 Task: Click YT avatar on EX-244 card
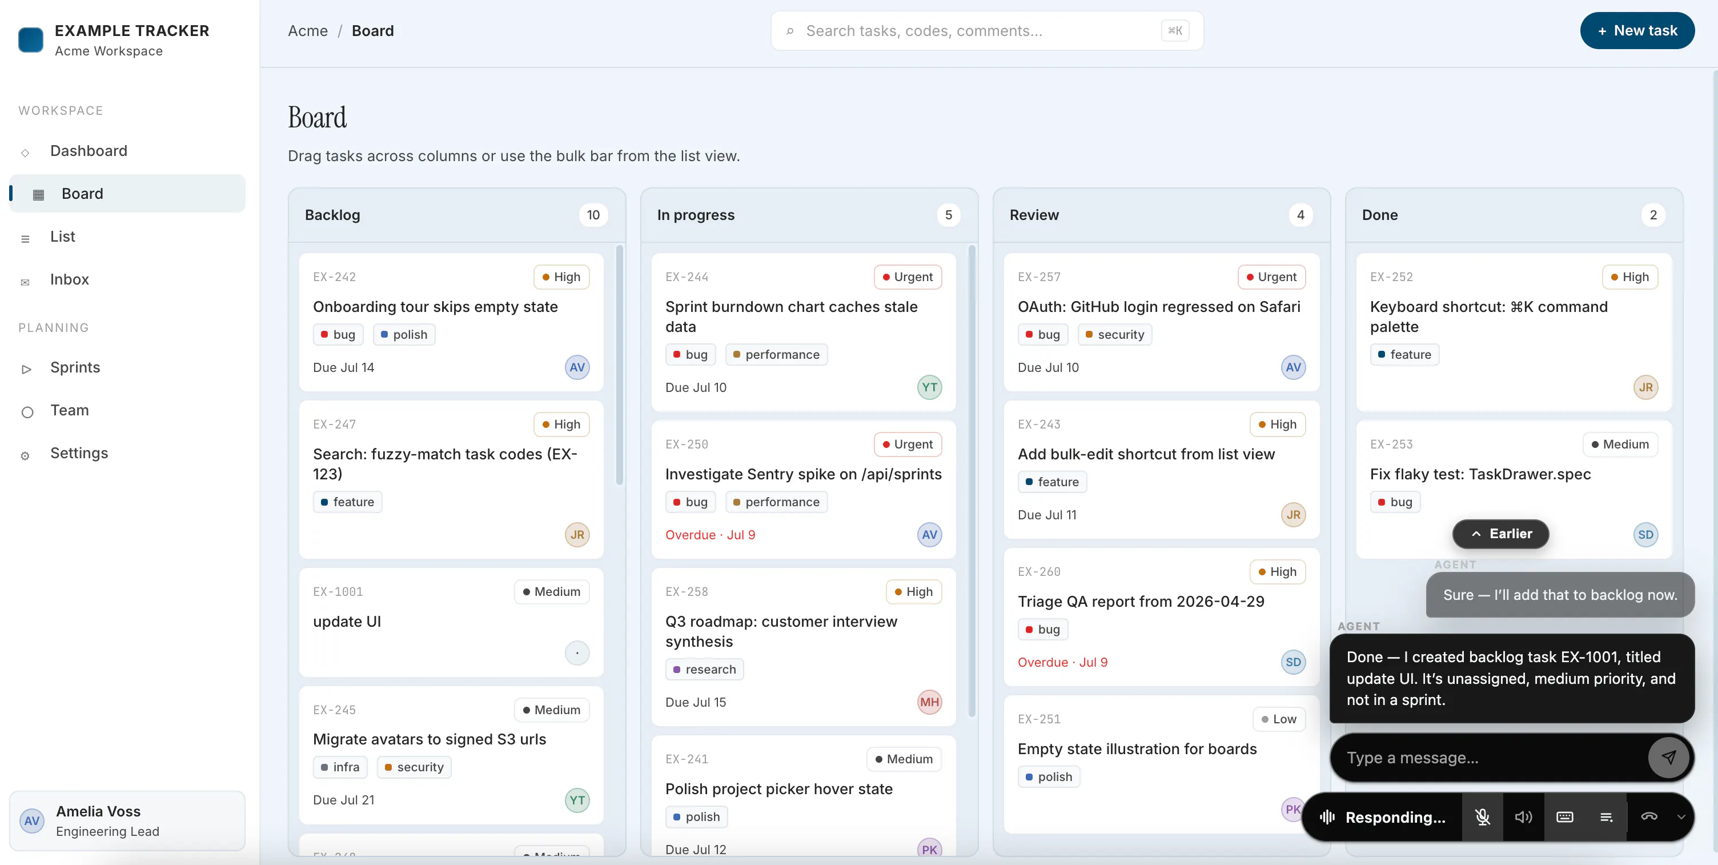929,387
